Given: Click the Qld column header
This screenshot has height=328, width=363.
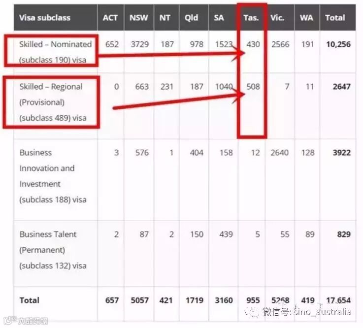Looking at the screenshot, I should [191, 18].
